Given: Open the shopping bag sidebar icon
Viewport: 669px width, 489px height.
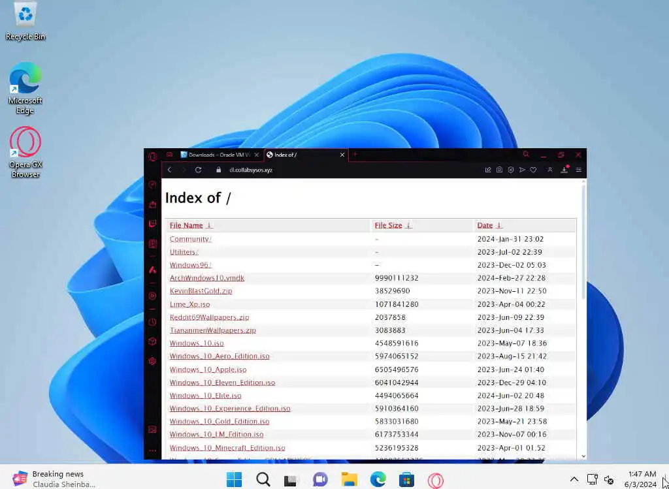Looking at the screenshot, I should pos(152,204).
